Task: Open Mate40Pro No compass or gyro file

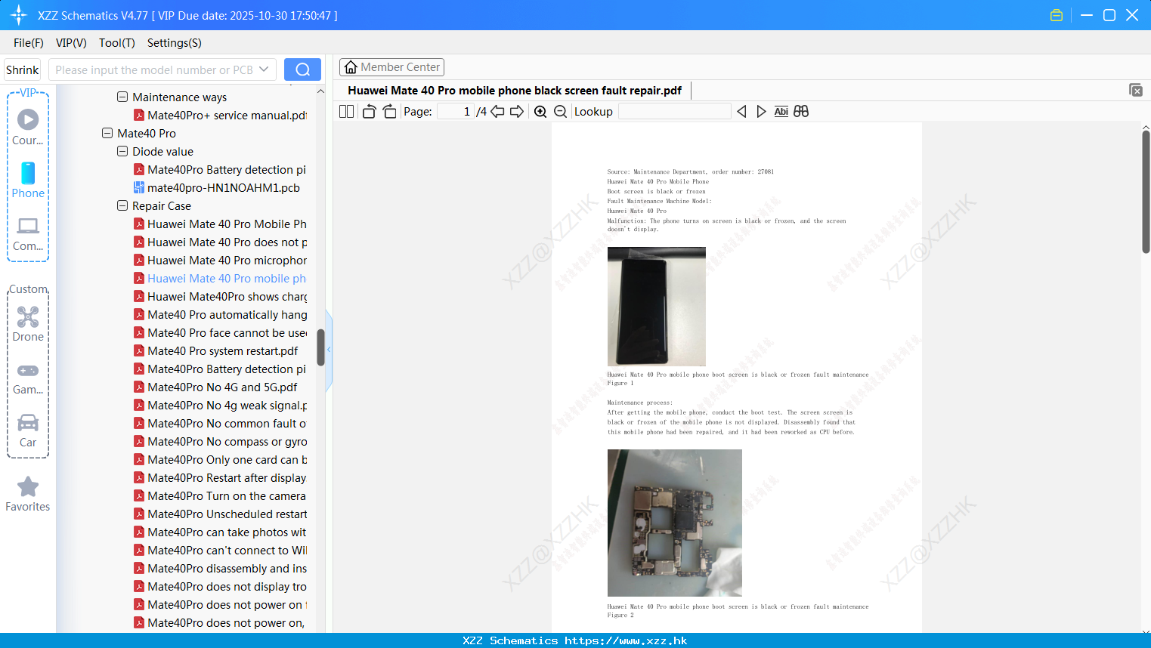Action: 220,441
